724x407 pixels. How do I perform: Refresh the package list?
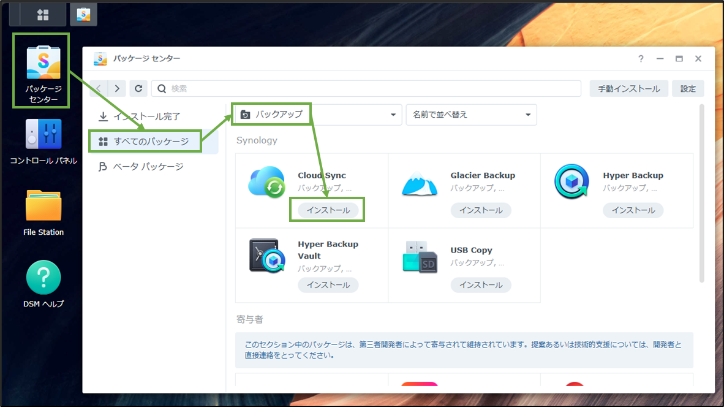(138, 88)
